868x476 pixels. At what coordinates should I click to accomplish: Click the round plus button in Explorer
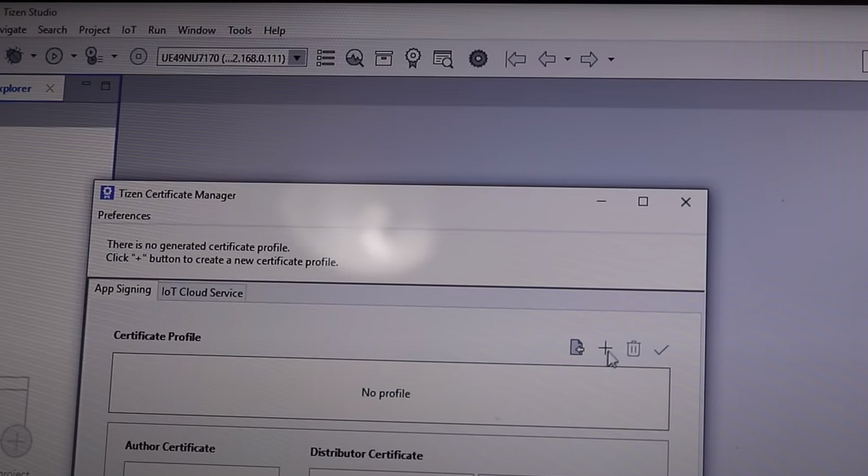(x=16, y=441)
